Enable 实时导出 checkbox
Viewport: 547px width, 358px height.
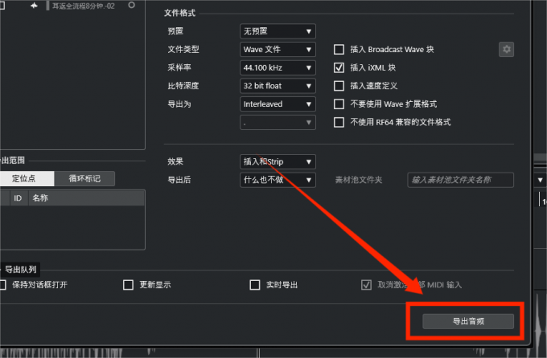coord(255,285)
